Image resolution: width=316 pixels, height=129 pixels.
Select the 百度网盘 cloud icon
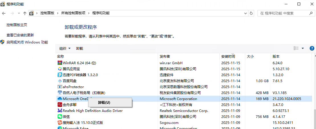point(60,81)
